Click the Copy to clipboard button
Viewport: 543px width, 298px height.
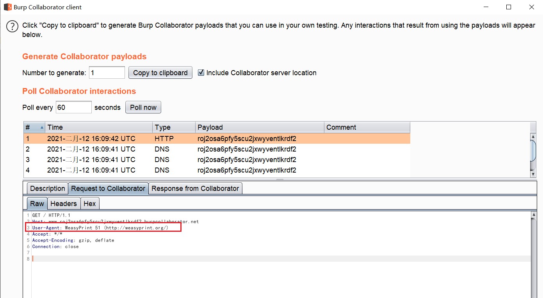coord(160,72)
